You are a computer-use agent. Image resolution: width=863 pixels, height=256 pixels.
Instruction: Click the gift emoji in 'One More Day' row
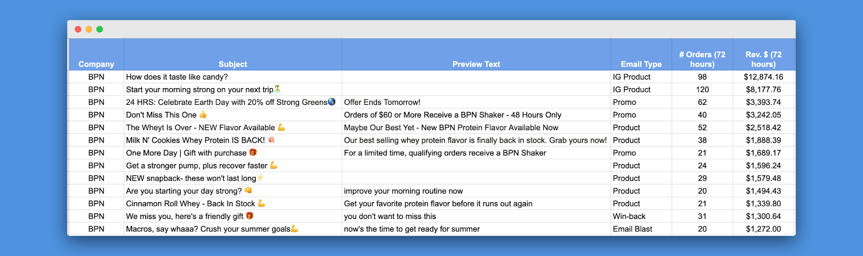coord(252,153)
